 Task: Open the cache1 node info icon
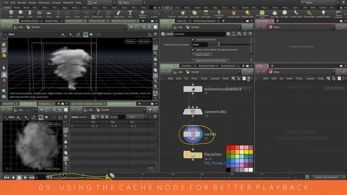(x=245, y=34)
